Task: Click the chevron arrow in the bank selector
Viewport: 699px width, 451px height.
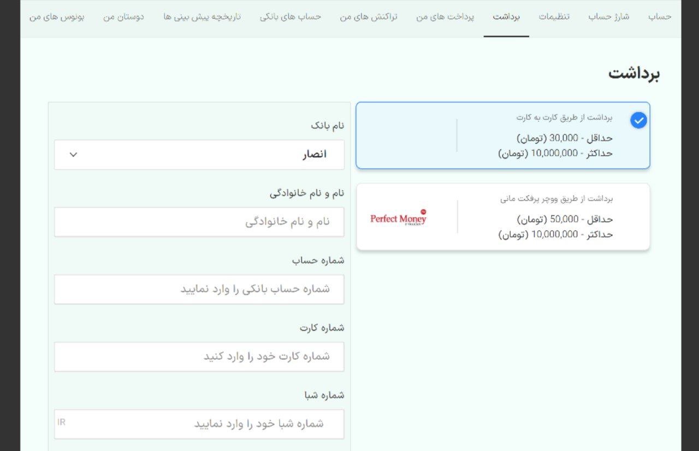Action: (x=73, y=155)
